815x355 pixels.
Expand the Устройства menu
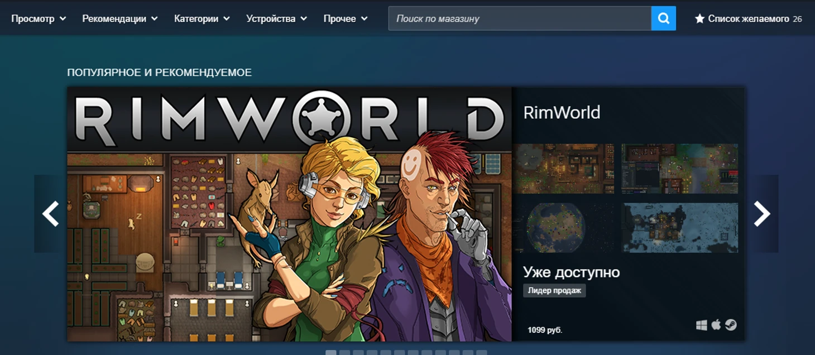(x=277, y=18)
